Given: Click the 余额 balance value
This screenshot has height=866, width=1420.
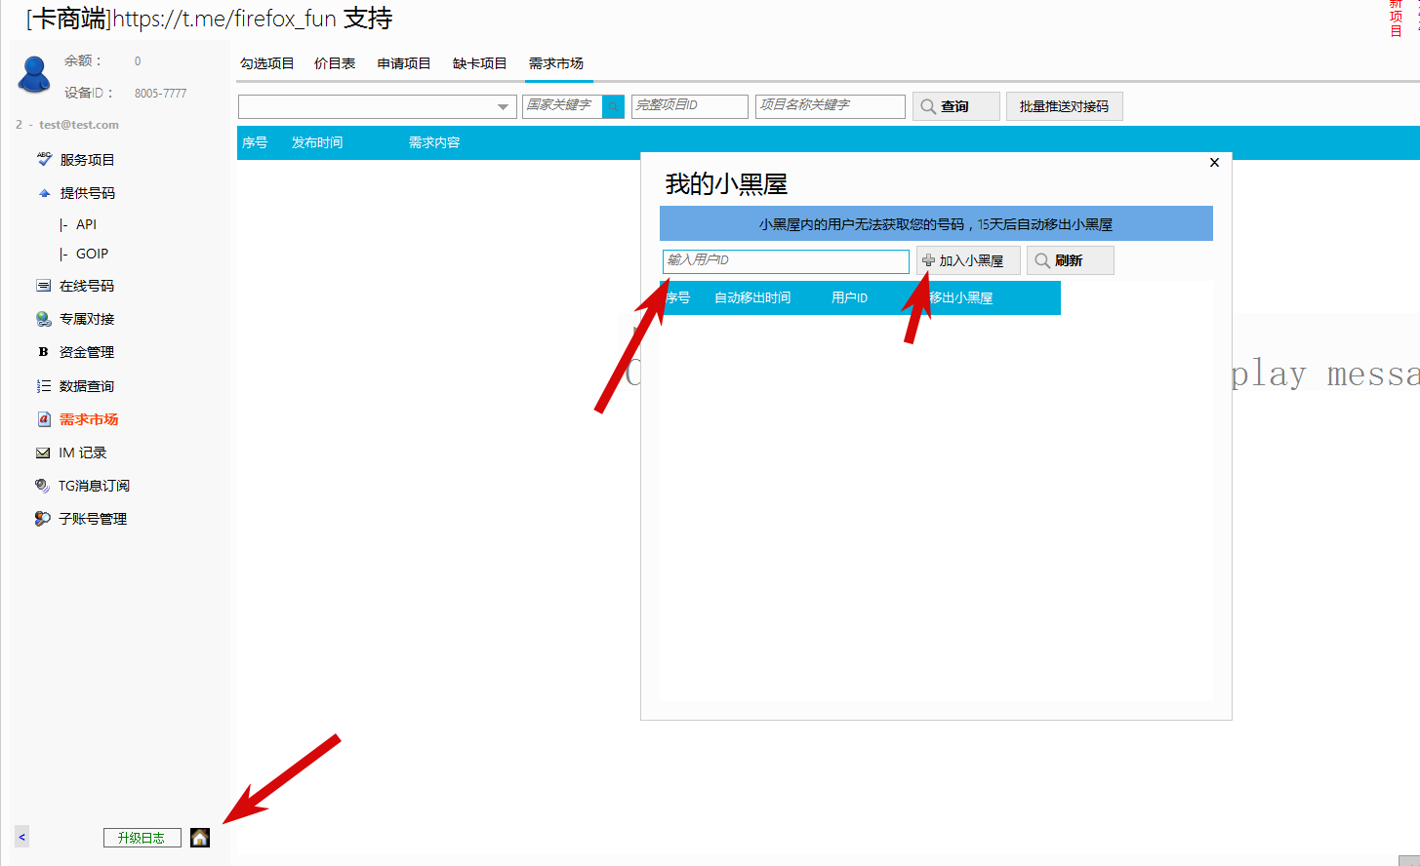Looking at the screenshot, I should pos(138,61).
